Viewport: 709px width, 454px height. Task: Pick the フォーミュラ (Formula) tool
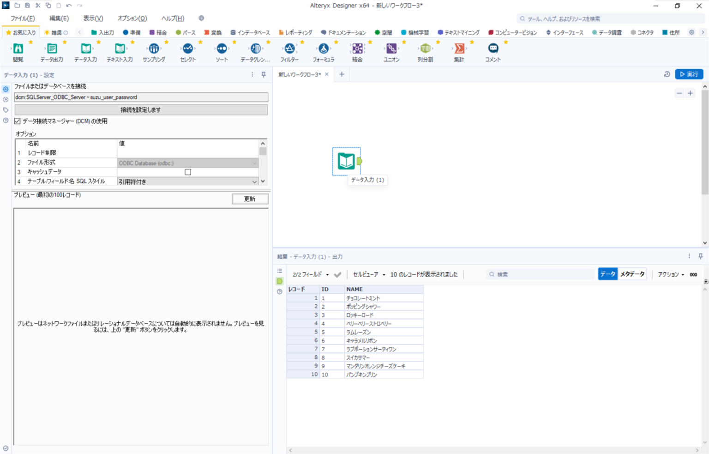pos(323,48)
